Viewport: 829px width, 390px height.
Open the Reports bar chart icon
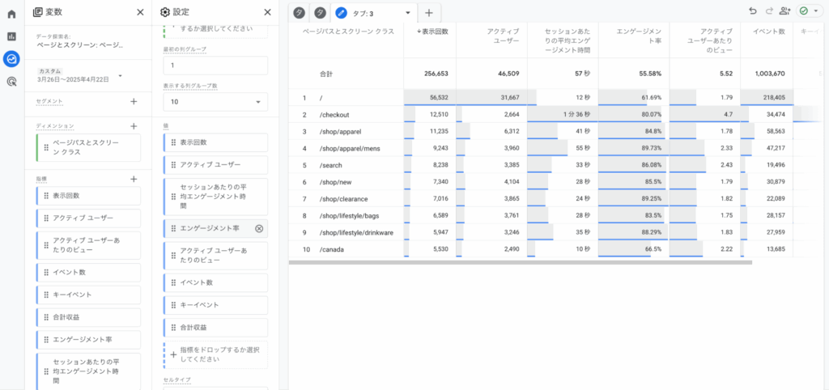[x=11, y=36]
